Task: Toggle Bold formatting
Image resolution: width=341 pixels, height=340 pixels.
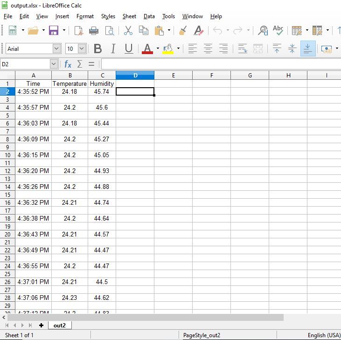Action: [97, 49]
